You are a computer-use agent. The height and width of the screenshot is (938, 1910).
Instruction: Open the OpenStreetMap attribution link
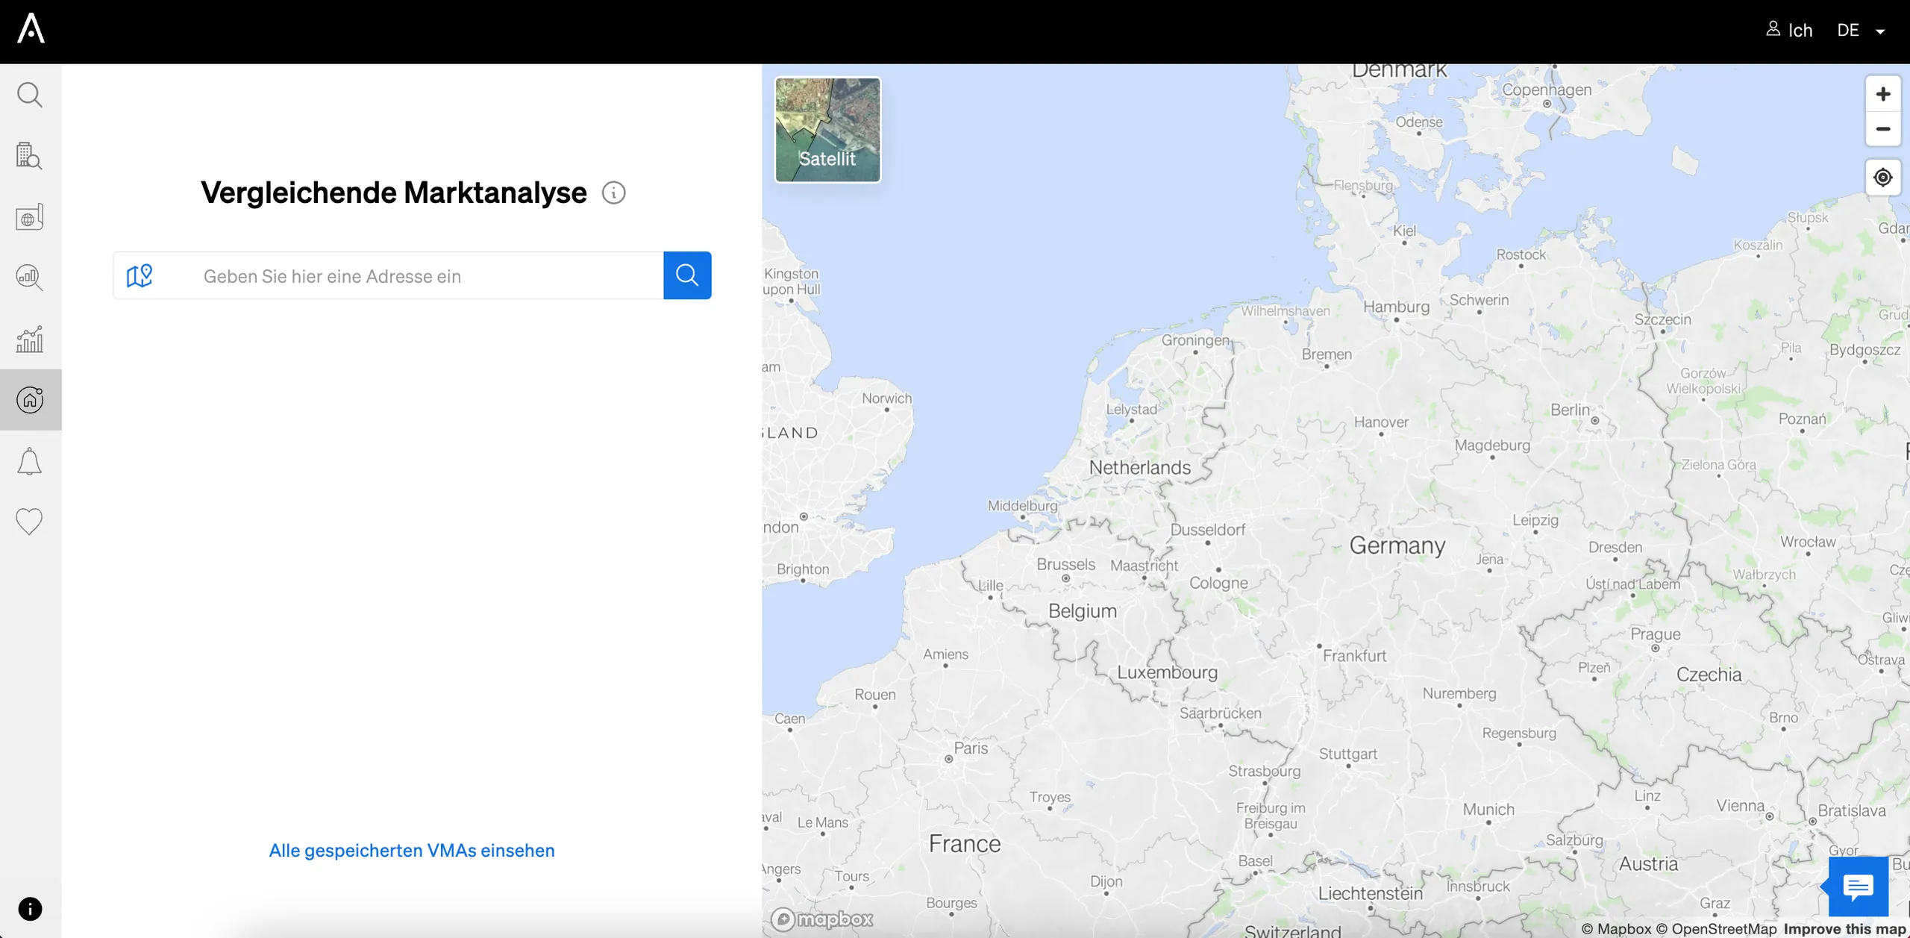click(1716, 929)
